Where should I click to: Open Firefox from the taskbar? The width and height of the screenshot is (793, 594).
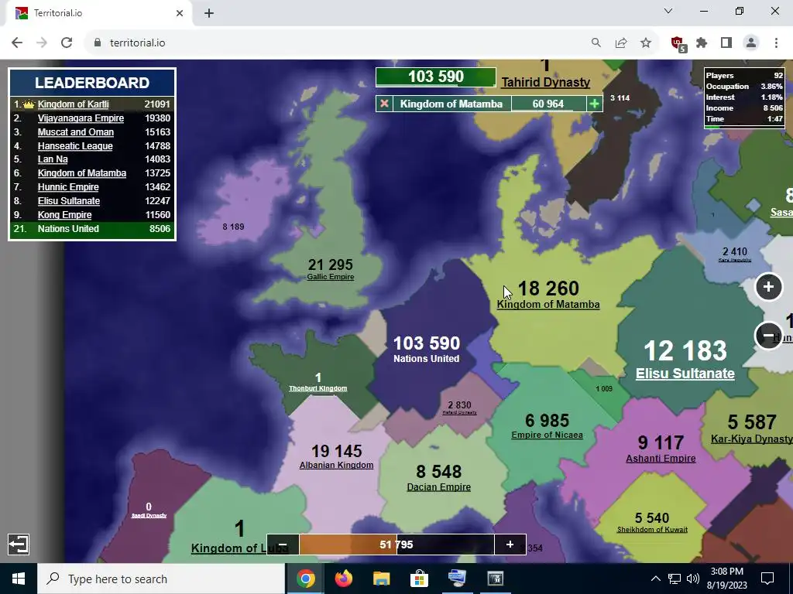(343, 579)
